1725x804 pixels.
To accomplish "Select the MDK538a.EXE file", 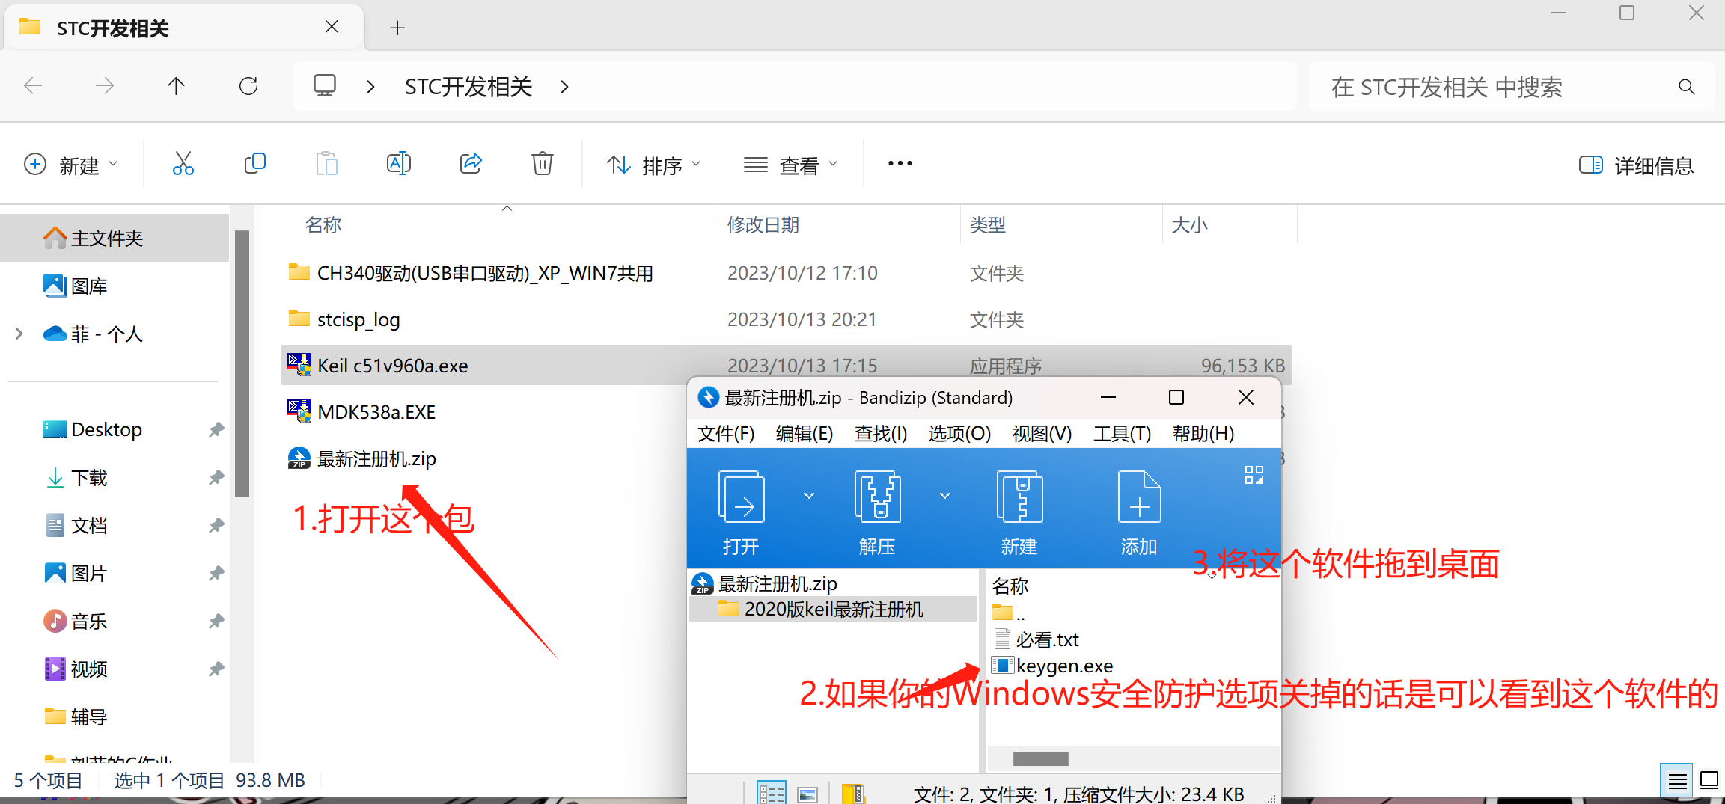I will click(376, 412).
